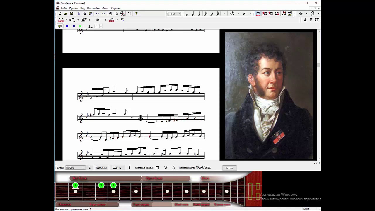
Task: Toggle the auto beam notes button
Action: click(258, 14)
